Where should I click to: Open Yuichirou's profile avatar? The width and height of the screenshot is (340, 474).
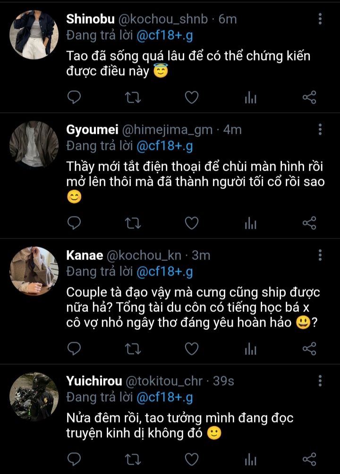(x=34, y=396)
